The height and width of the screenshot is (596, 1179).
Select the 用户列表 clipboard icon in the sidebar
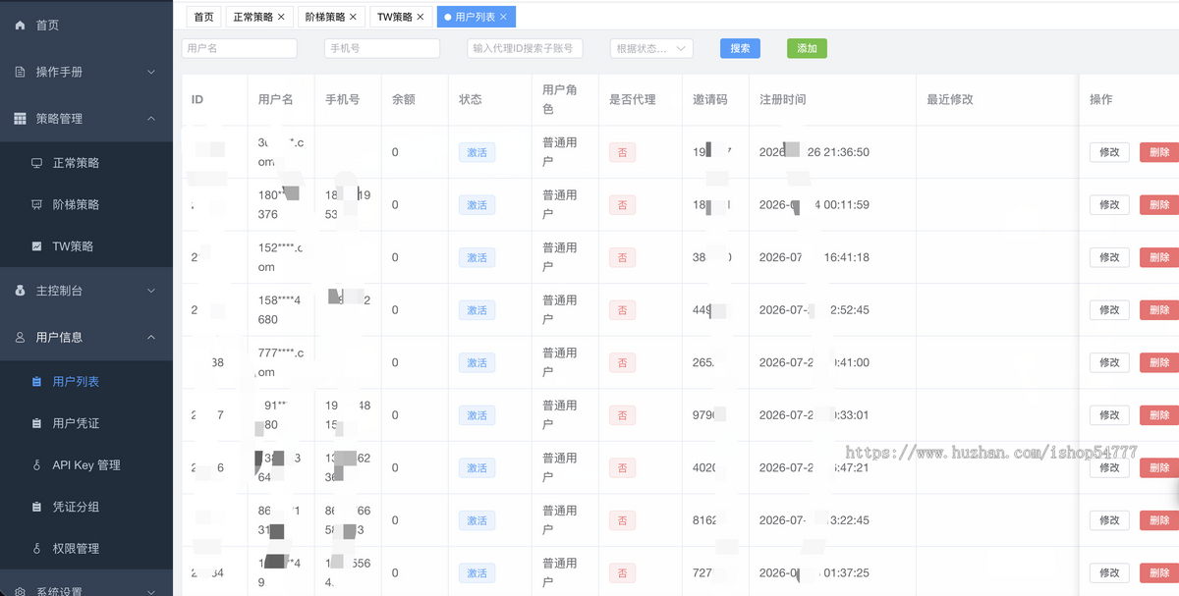point(37,382)
